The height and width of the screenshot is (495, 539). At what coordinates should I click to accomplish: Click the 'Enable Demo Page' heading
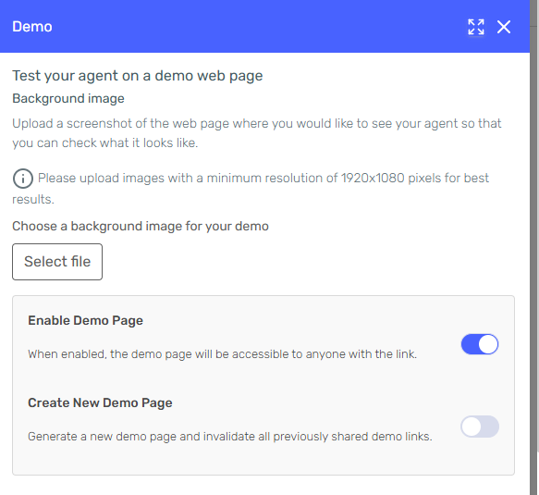86,321
